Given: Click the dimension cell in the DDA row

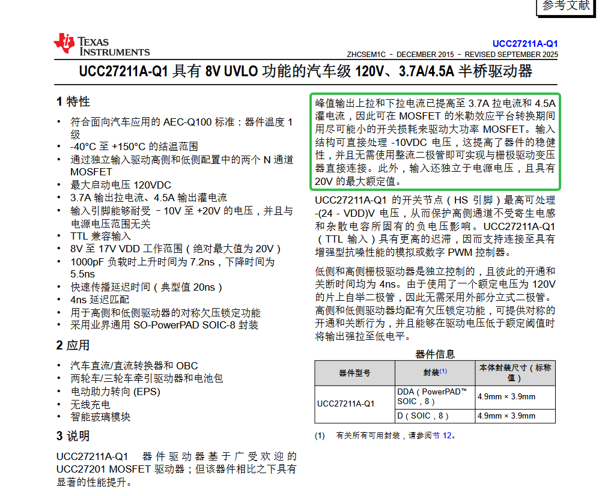Looking at the screenshot, I should coord(515,397).
